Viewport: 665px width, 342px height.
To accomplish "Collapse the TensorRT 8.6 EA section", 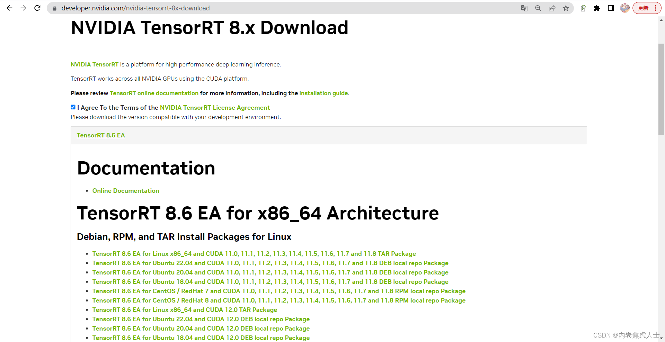I will click(101, 135).
